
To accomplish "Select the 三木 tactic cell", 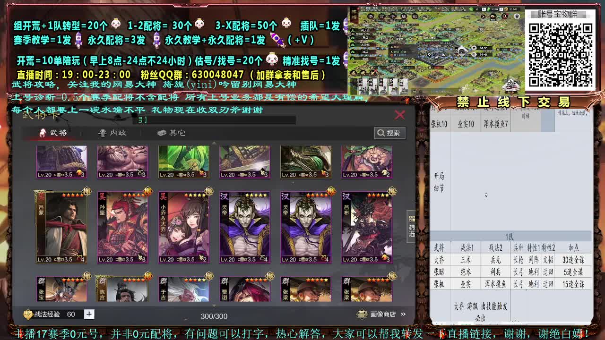I will (x=466, y=260).
